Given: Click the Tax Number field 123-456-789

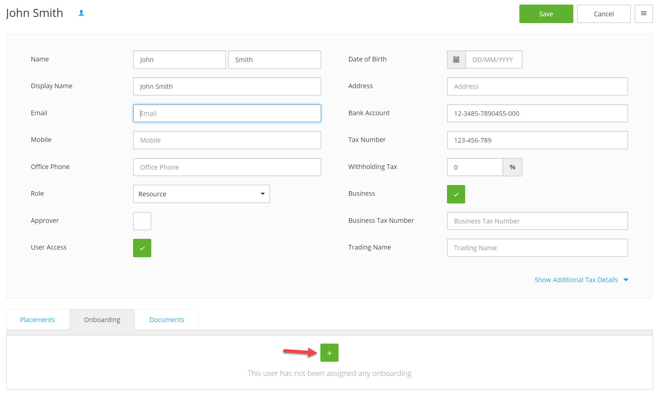Looking at the screenshot, I should coord(537,140).
